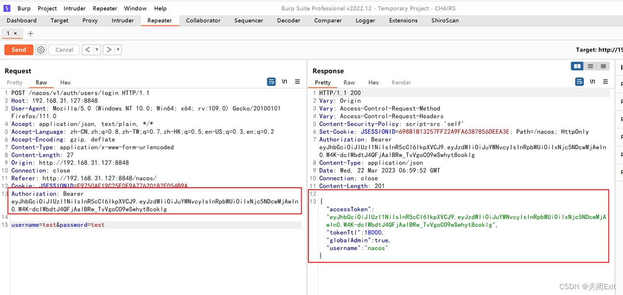The height and width of the screenshot is (295, 623).
Task: Click the POST /nacos/v1/auth/users/login request line
Action: pos(80,93)
